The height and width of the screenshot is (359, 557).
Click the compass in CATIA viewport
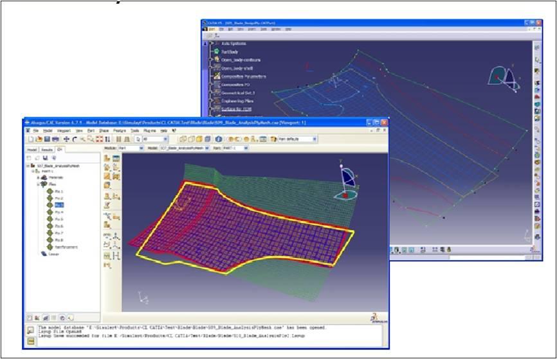click(x=504, y=79)
